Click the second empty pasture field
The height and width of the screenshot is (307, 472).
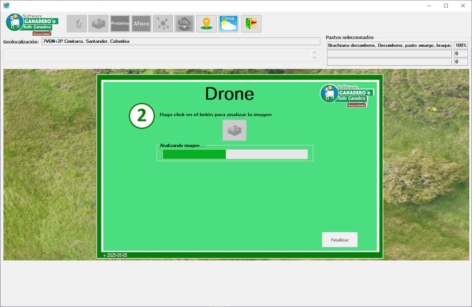pos(389,54)
